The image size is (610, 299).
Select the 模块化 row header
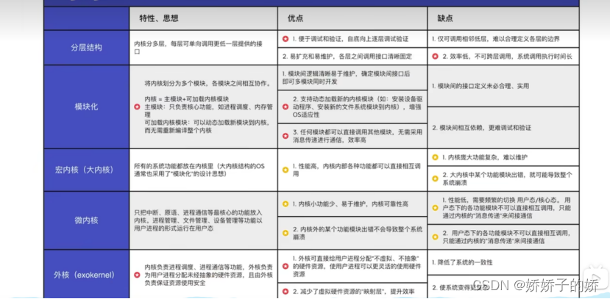(86, 107)
